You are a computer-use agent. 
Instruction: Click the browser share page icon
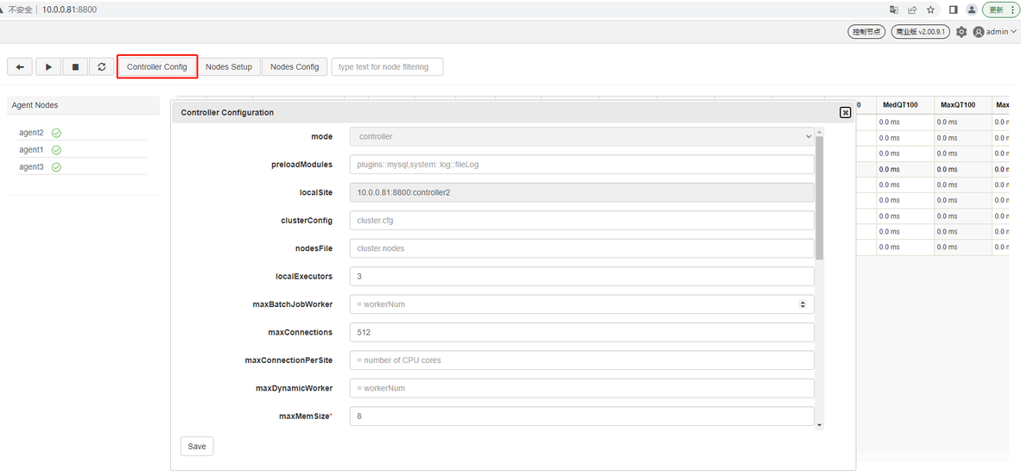[912, 9]
